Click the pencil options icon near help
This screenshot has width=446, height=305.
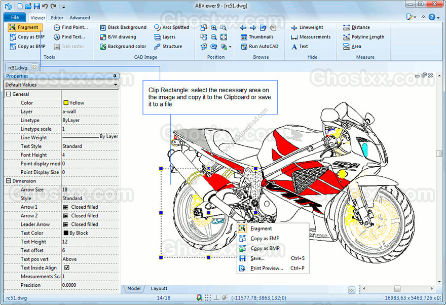[x=410, y=17]
